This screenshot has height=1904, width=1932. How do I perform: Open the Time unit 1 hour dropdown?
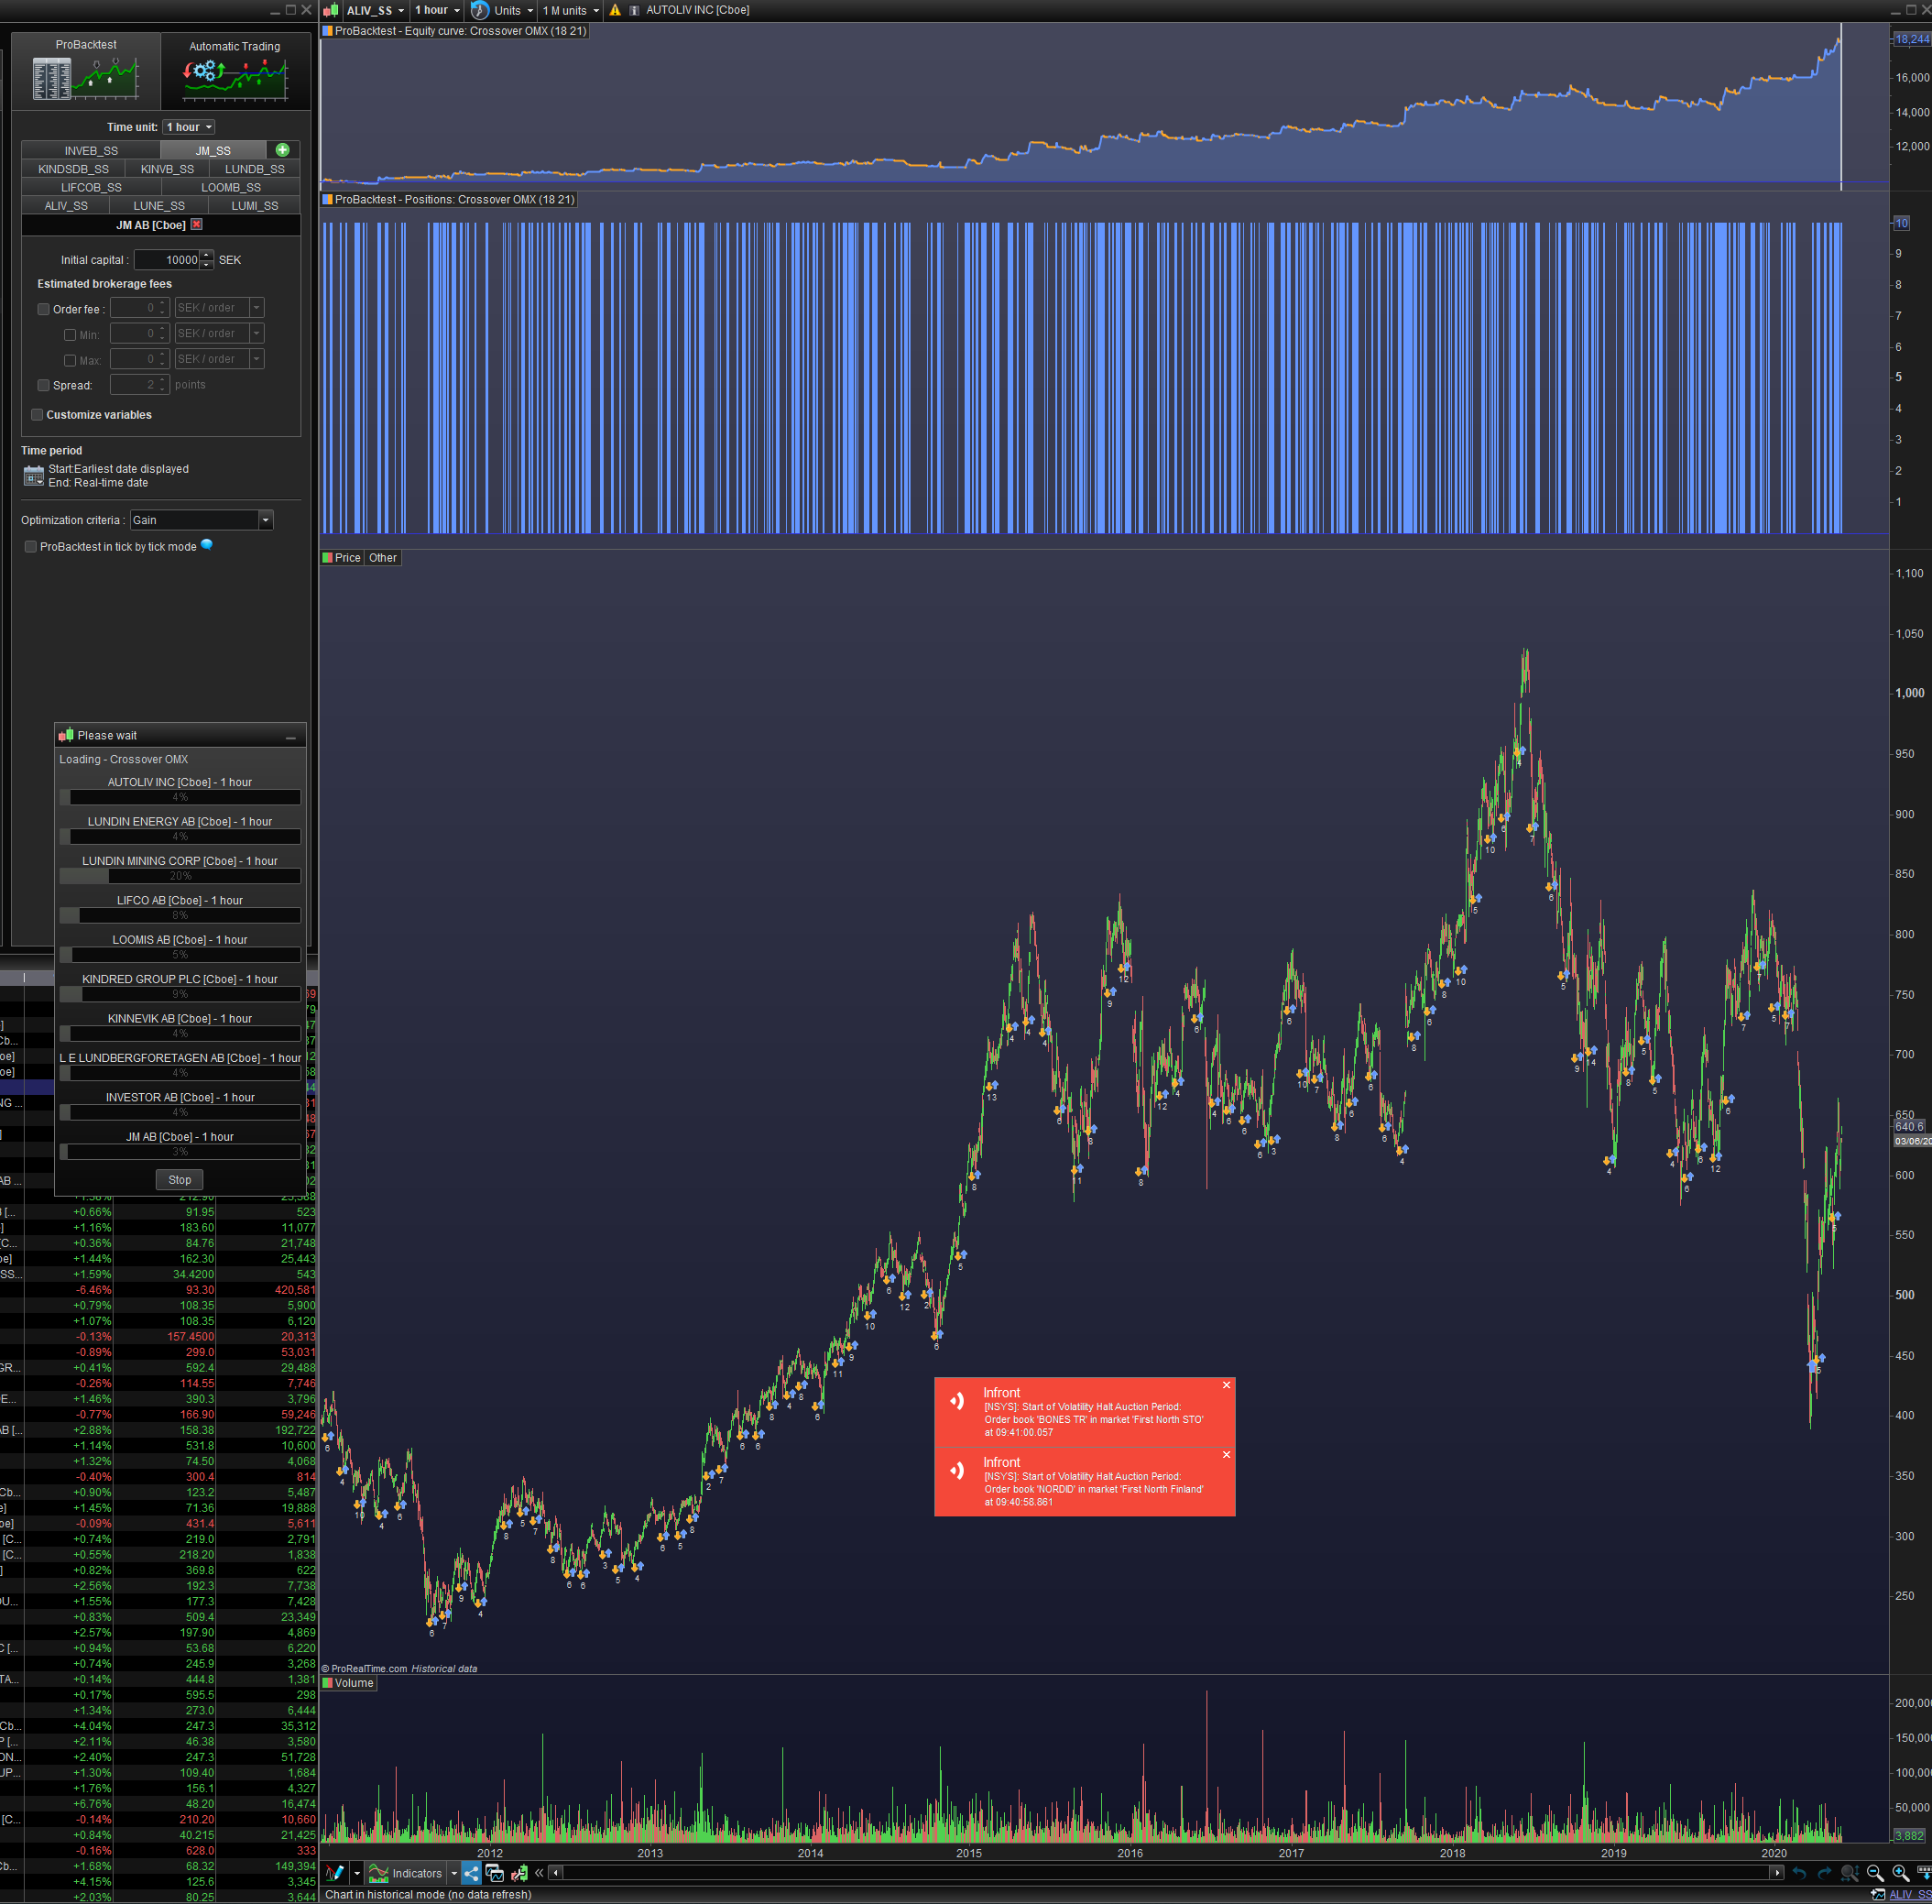point(189,127)
